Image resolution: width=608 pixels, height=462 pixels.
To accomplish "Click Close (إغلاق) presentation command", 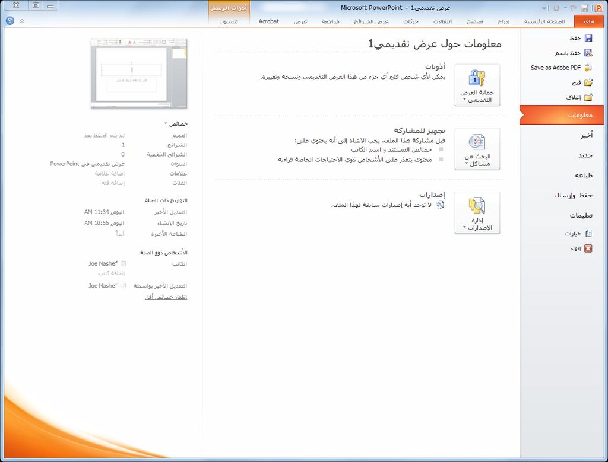I will (579, 97).
